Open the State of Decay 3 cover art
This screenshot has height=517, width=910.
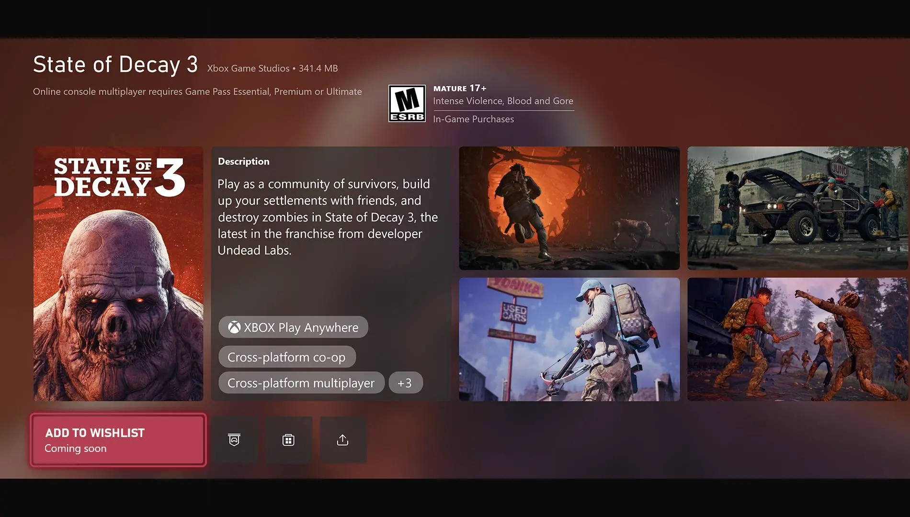point(118,274)
